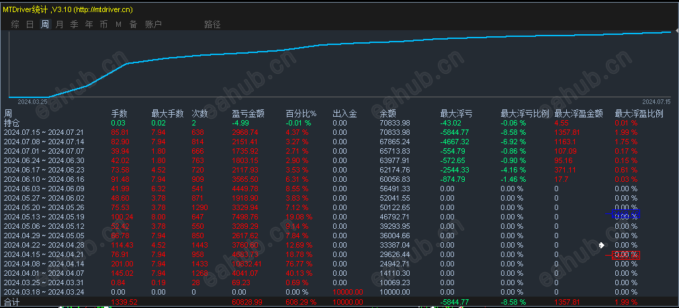The width and height of the screenshot is (679, 308).
Task: Select week row 2024.03.25 ~ 2024.03.31
Action: 43,283
